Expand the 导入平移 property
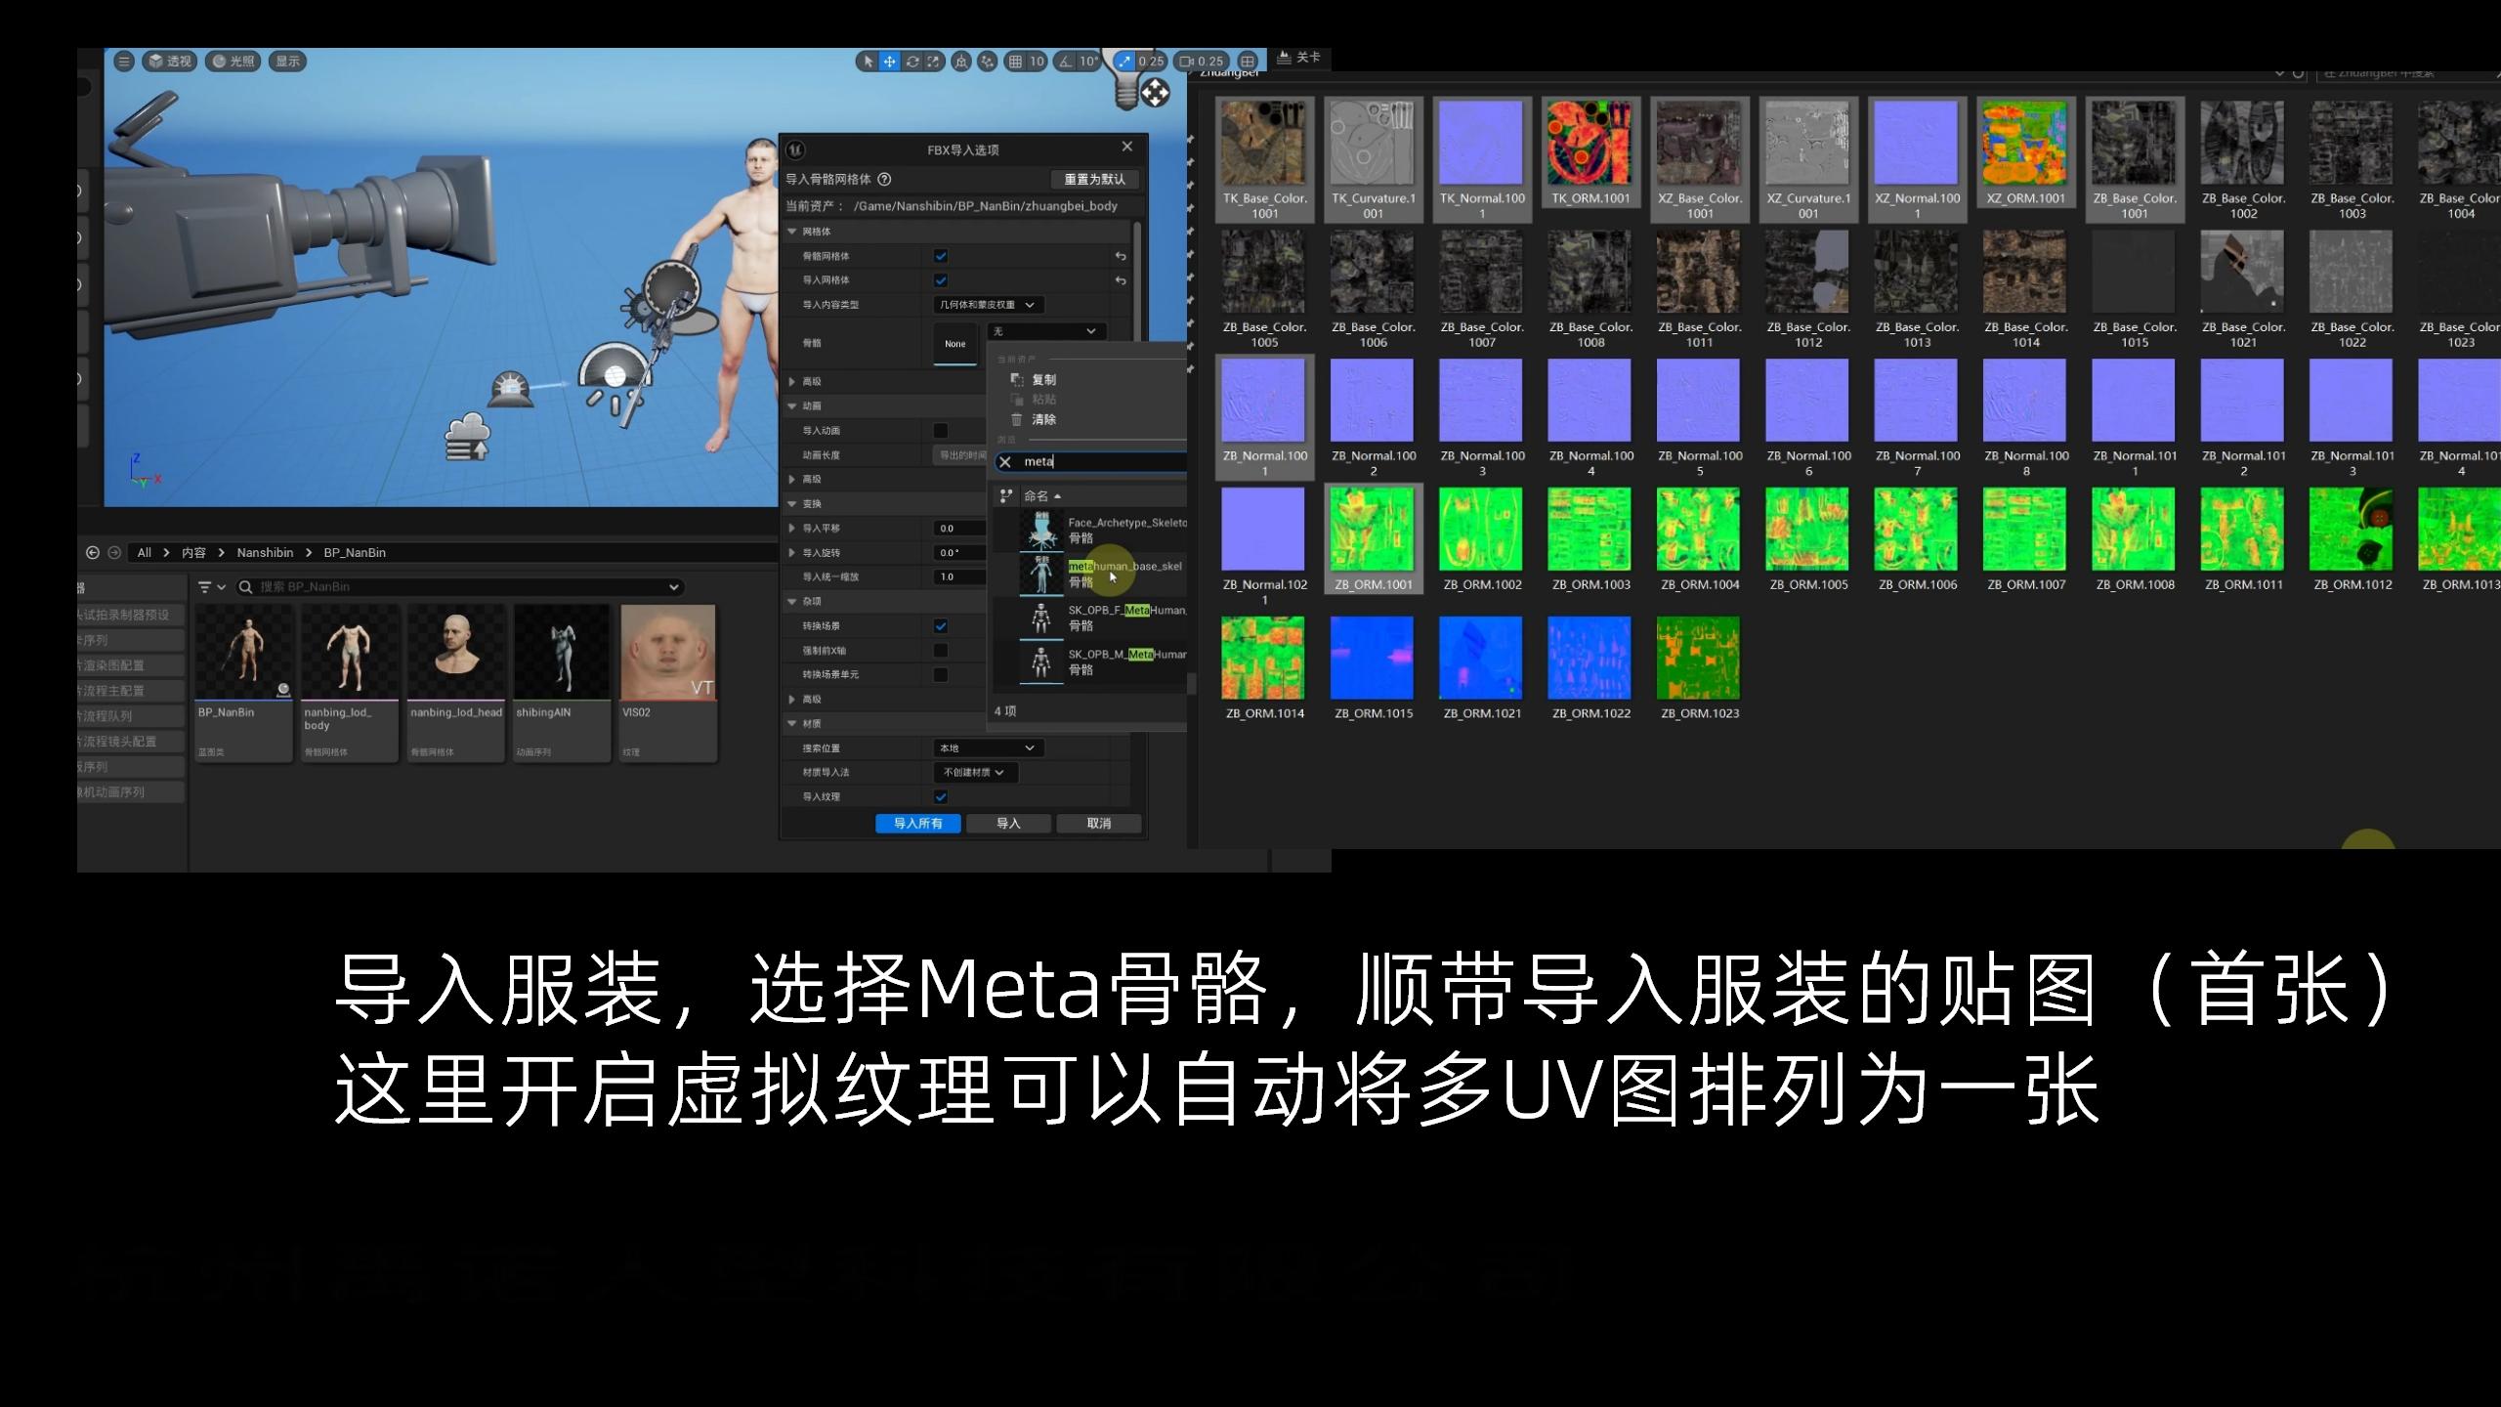 click(792, 528)
